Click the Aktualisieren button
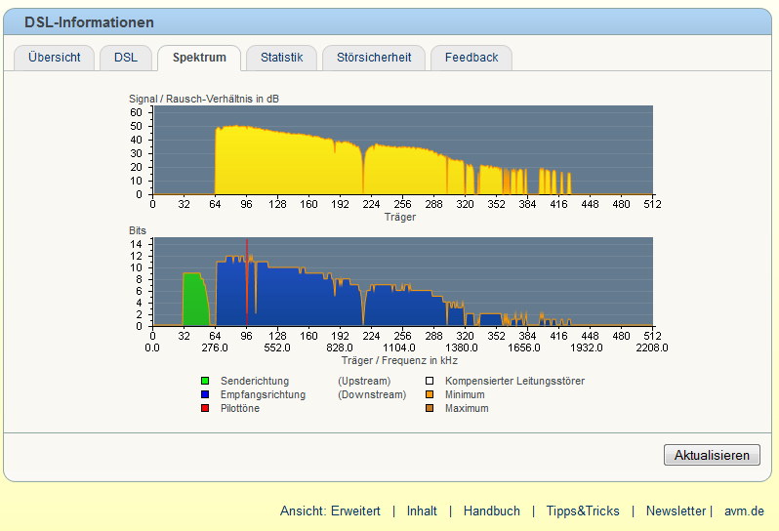 pyautogui.click(x=712, y=455)
